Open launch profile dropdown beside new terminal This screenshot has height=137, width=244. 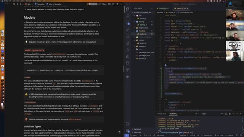[199, 114]
